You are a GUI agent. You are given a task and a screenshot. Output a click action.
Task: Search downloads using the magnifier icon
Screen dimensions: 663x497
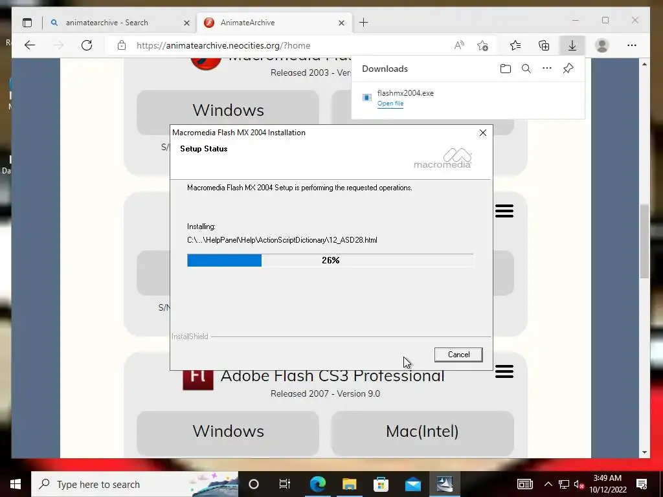click(x=526, y=69)
